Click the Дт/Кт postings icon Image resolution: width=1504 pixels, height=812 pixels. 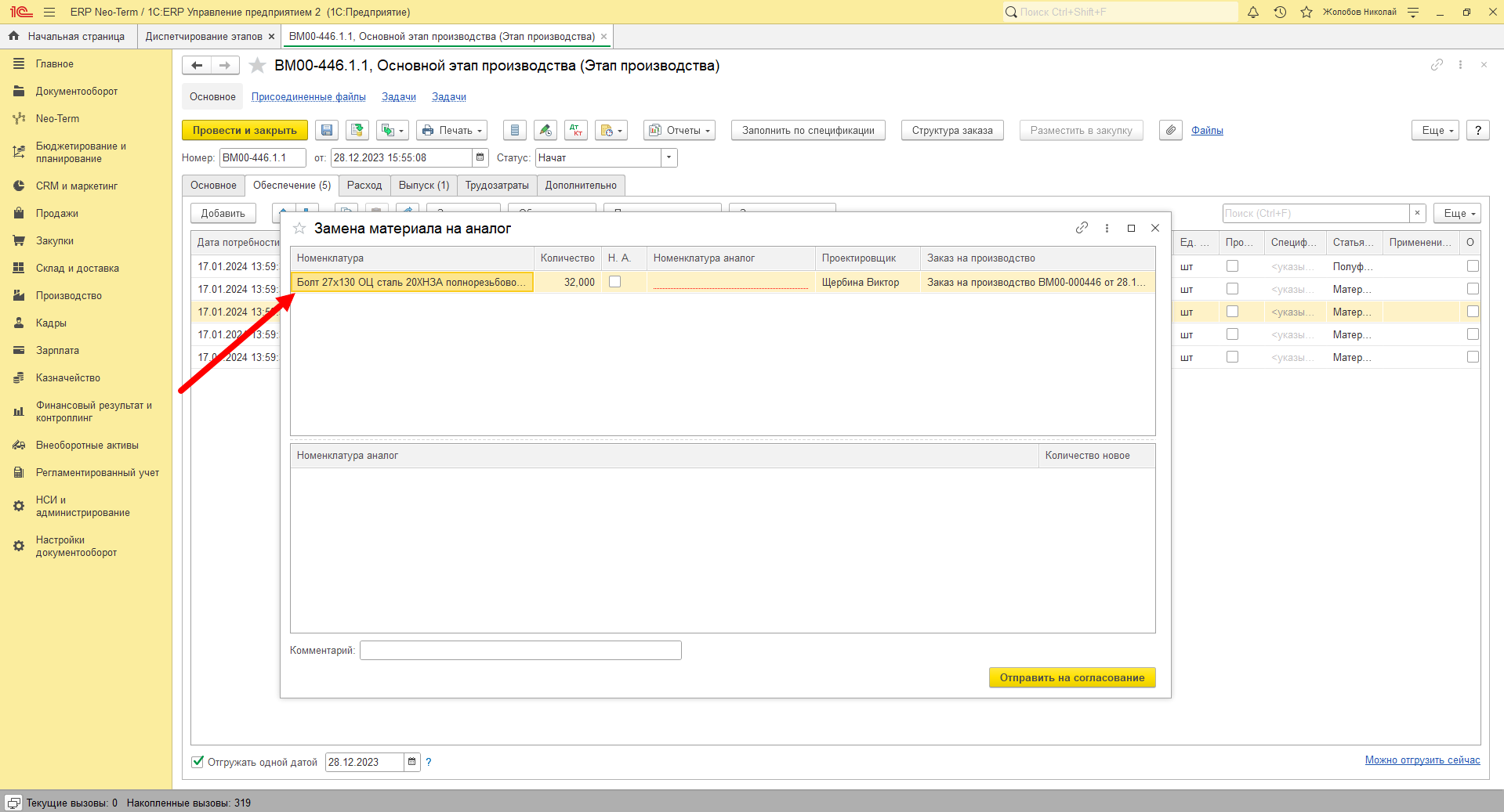point(576,130)
